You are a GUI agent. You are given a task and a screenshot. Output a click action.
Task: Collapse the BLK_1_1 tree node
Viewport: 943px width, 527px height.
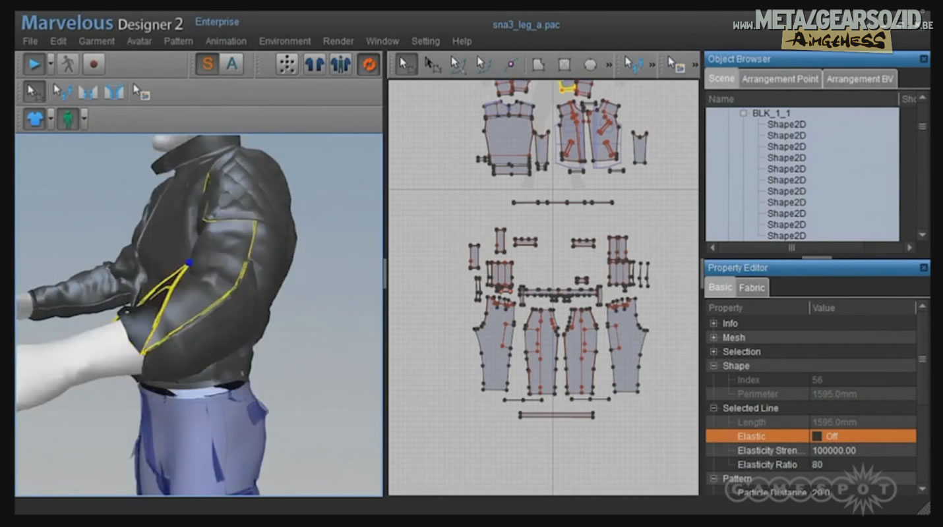[743, 113]
